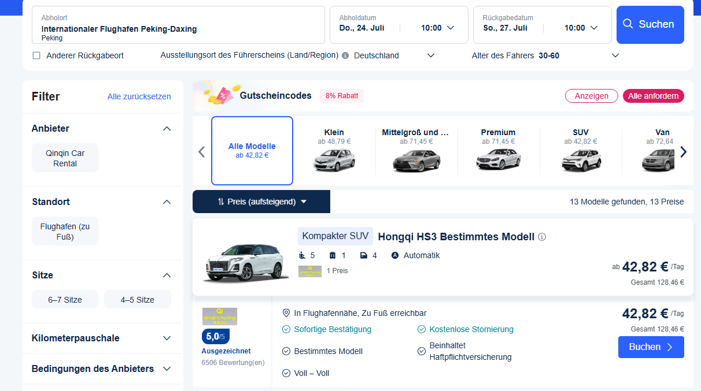Image resolution: width=701 pixels, height=391 pixels.
Task: Click Alle anfordern to claim coupons
Action: 653,96
